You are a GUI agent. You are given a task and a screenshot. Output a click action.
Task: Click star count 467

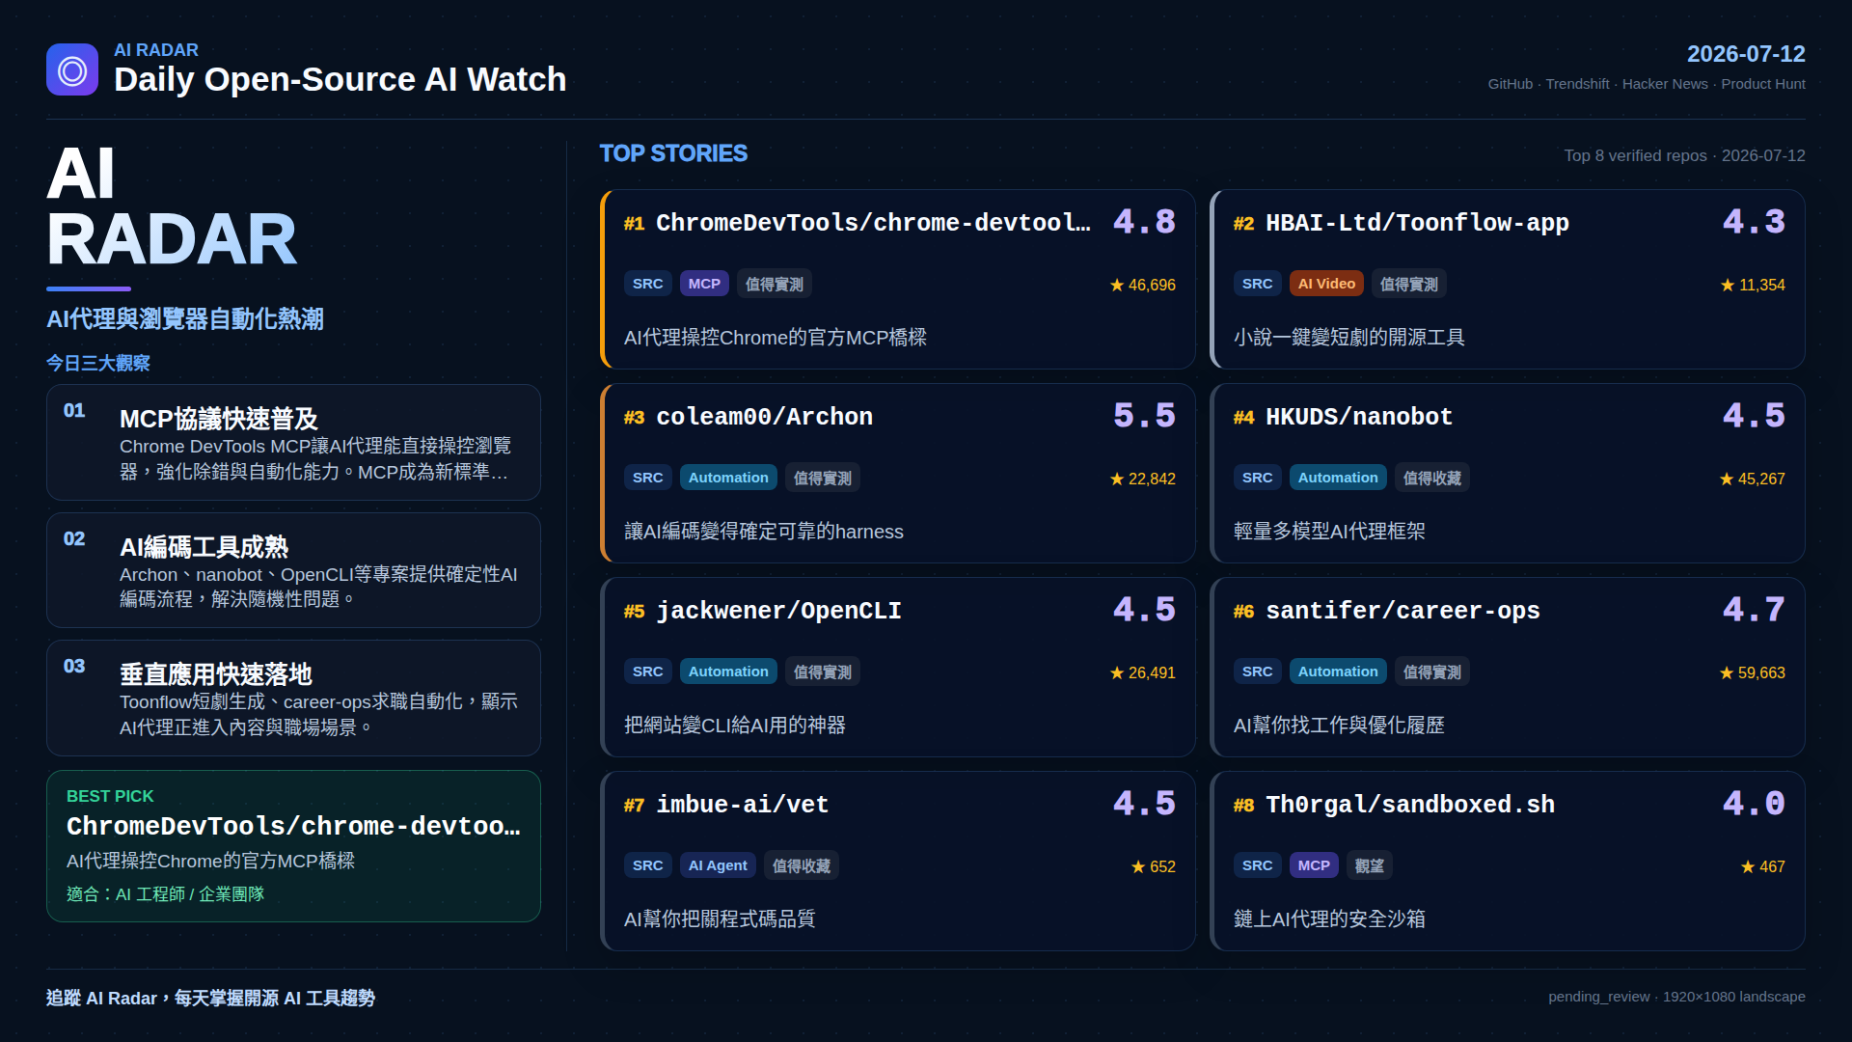[1763, 867]
